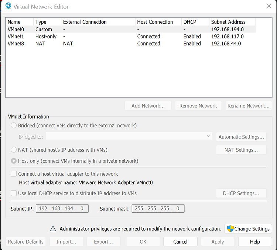Sort by the Type column header
This screenshot has width=277, height=250.
47,22
